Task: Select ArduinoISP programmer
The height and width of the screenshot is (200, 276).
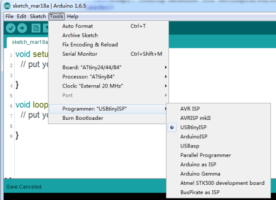Action: [218, 137]
